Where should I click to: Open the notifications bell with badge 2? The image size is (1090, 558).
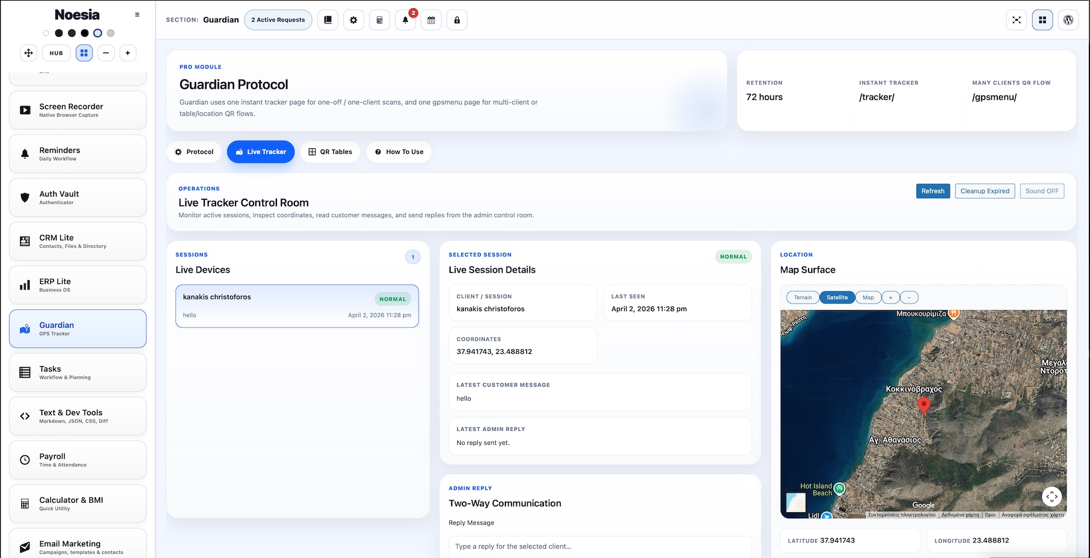405,20
